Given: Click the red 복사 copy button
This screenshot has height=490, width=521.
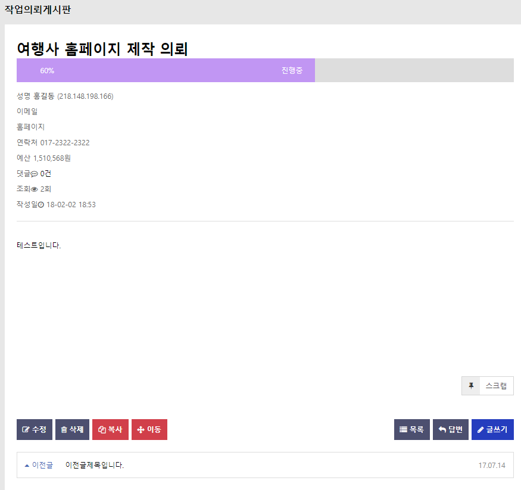Looking at the screenshot, I should tap(110, 429).
